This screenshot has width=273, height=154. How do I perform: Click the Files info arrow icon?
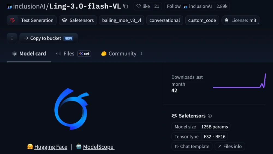(x=220, y=146)
